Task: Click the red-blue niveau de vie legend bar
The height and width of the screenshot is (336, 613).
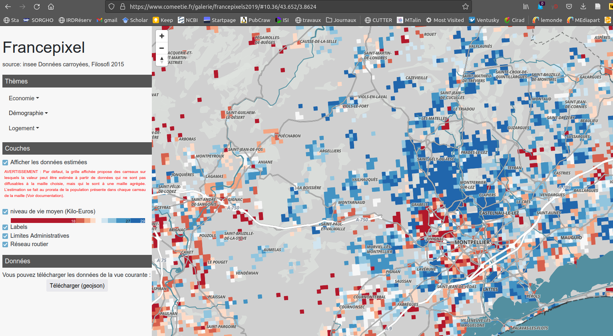Action: coord(78,221)
